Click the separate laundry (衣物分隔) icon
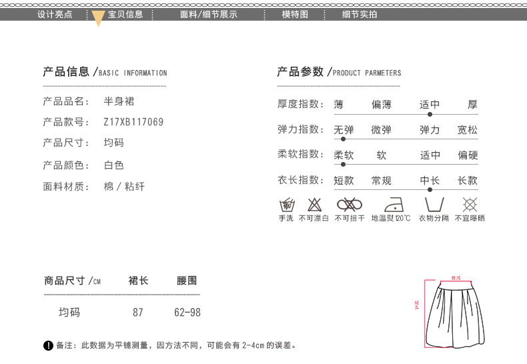Image resolution: width=527 pixels, height=364 pixels. tap(434, 204)
